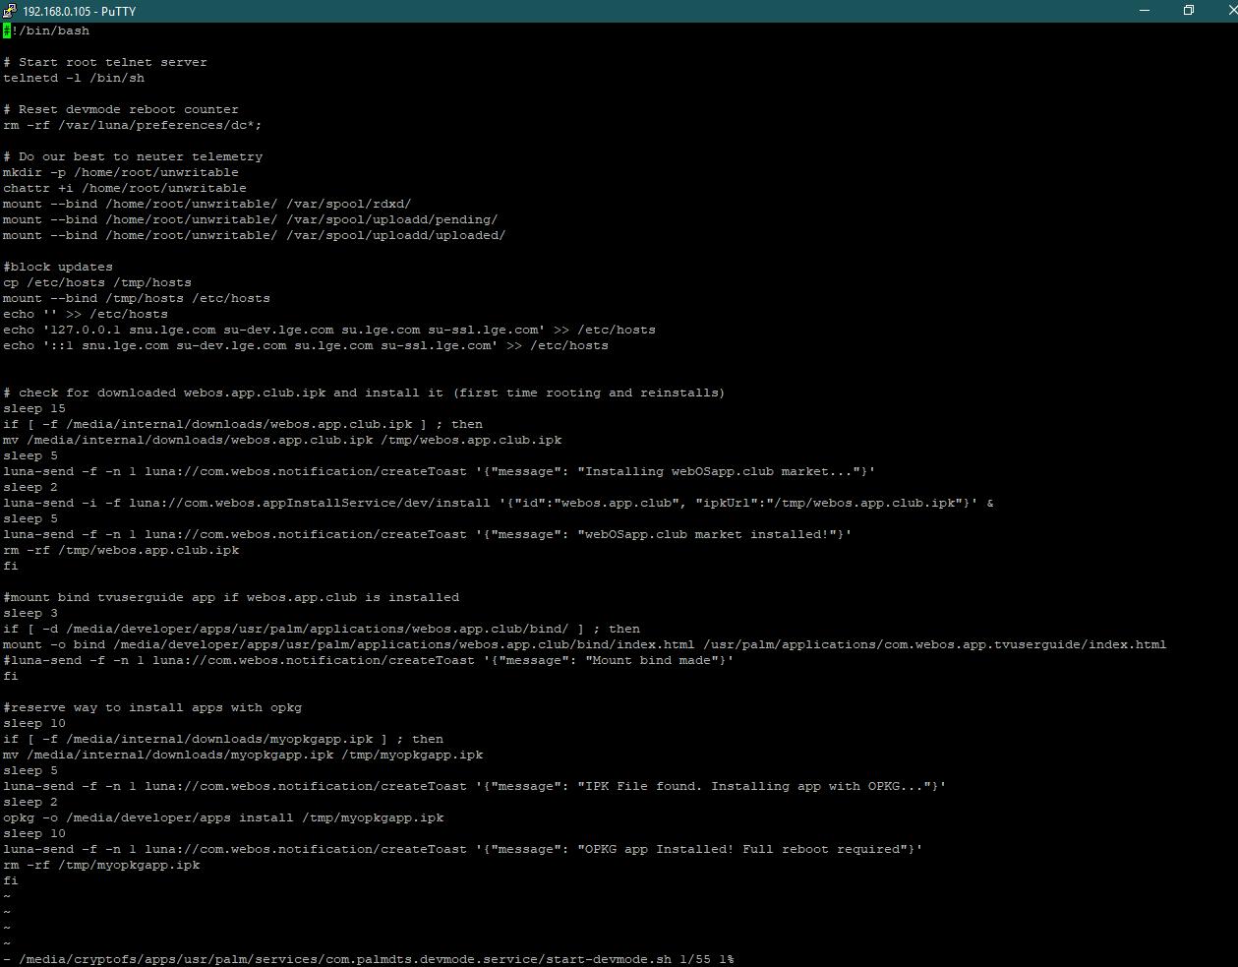The width and height of the screenshot is (1238, 967).
Task: Click the 192.168.0.105 - PuTTY window title
Action: pyautogui.click(x=80, y=11)
